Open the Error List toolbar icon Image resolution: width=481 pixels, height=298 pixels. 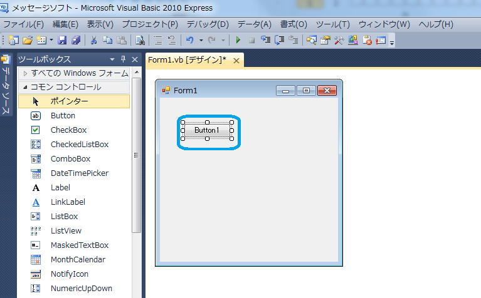coord(367,40)
